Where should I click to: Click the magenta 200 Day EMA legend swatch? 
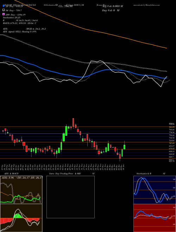(4, 14)
